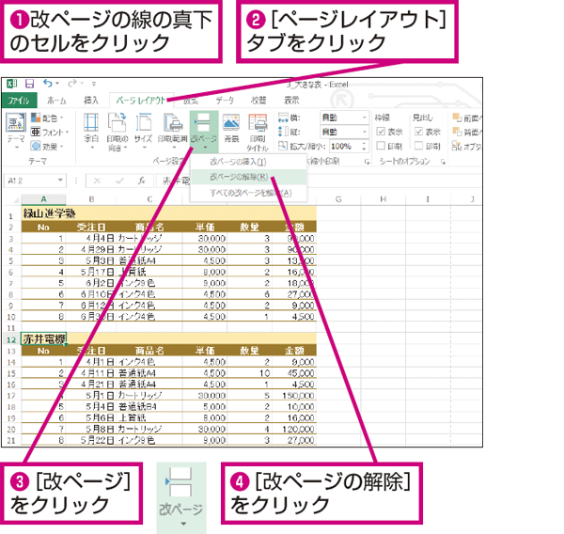Click the サイズ paper size icon
564x534 pixels.
(144, 132)
